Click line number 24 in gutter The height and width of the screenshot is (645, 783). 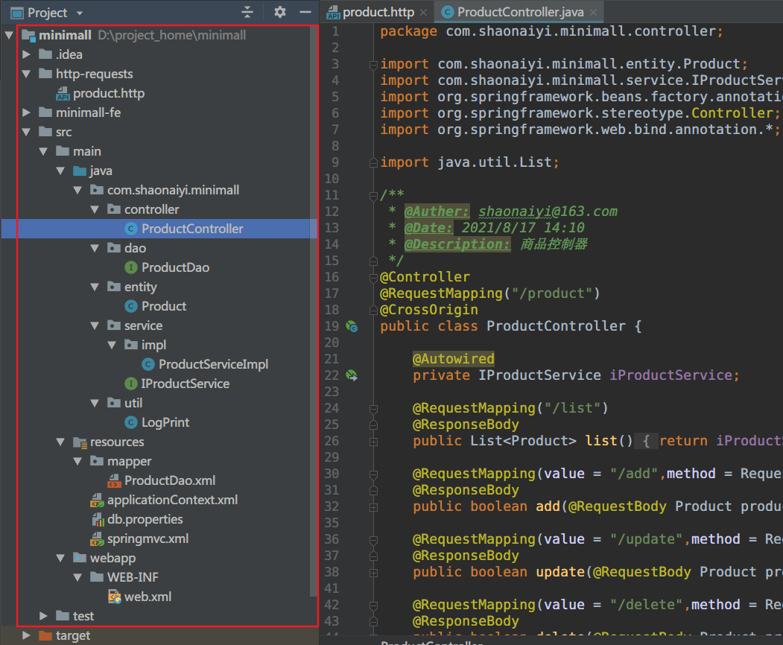coord(332,408)
